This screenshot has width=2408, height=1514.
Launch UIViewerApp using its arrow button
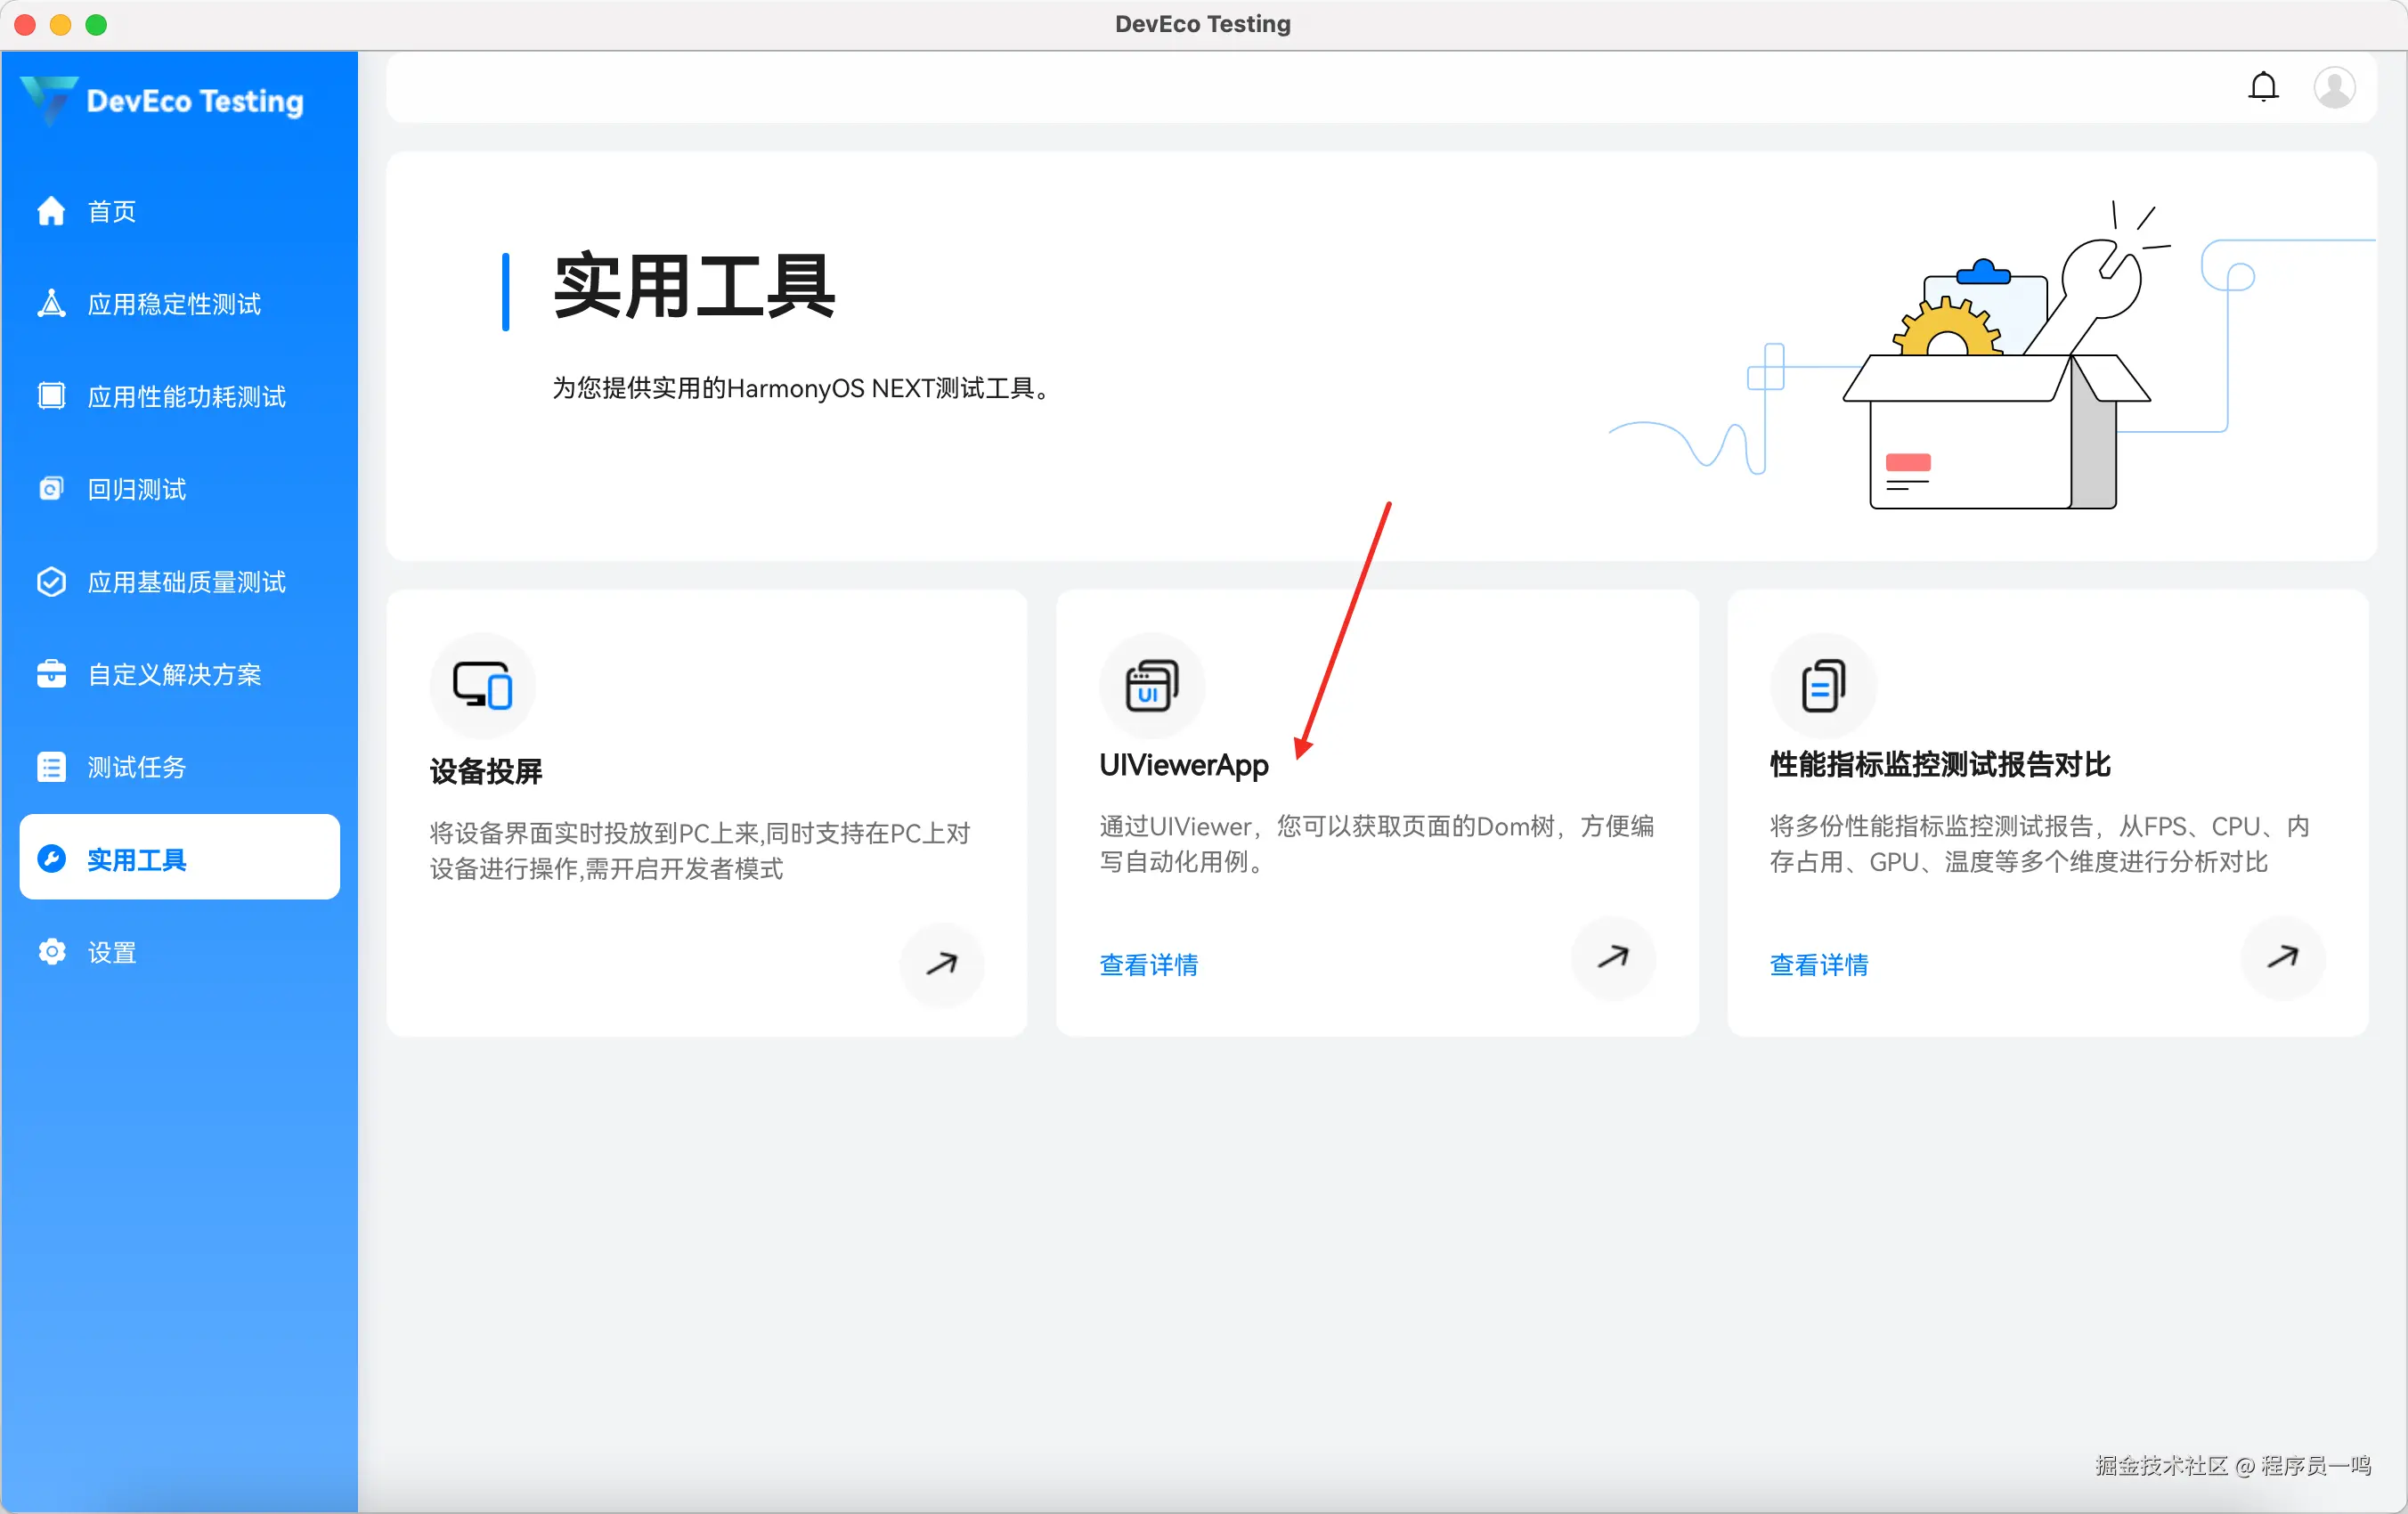tap(1613, 957)
